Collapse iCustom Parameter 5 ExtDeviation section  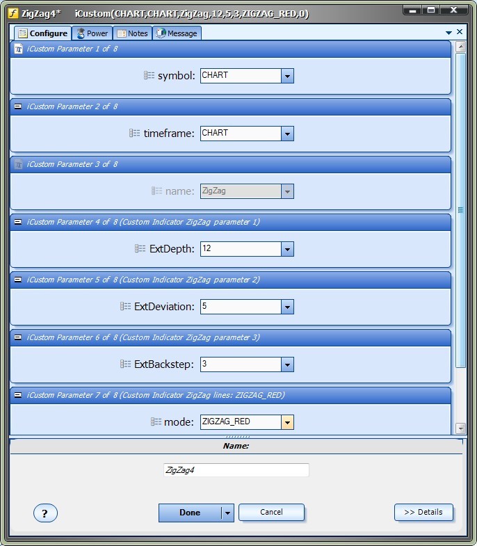(18, 280)
